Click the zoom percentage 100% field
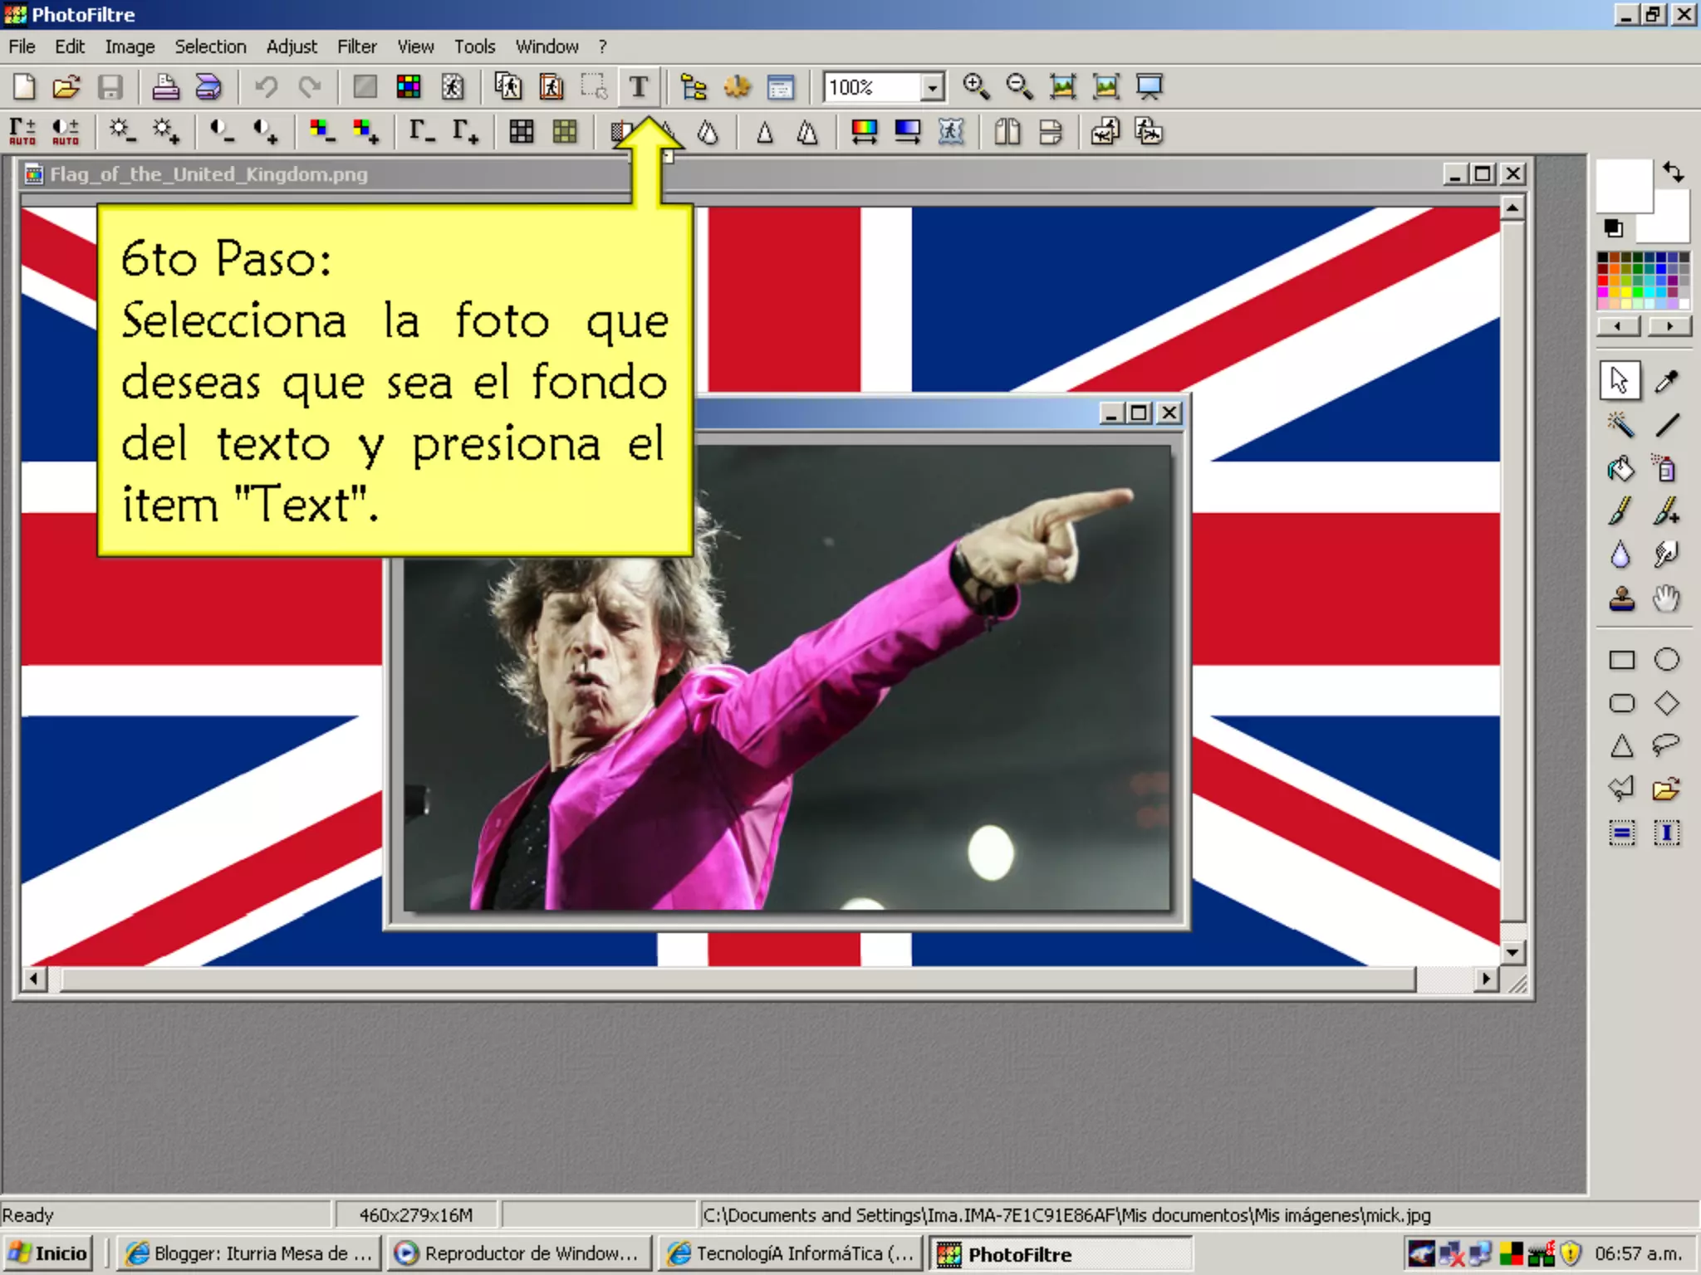This screenshot has height=1275, width=1701. pyautogui.click(x=873, y=87)
